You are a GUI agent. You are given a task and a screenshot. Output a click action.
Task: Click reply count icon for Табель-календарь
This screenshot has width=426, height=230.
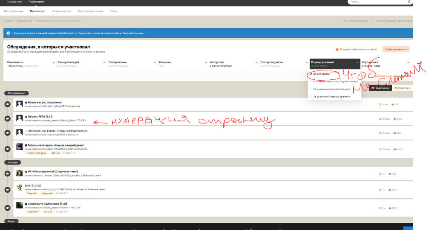click(x=395, y=149)
